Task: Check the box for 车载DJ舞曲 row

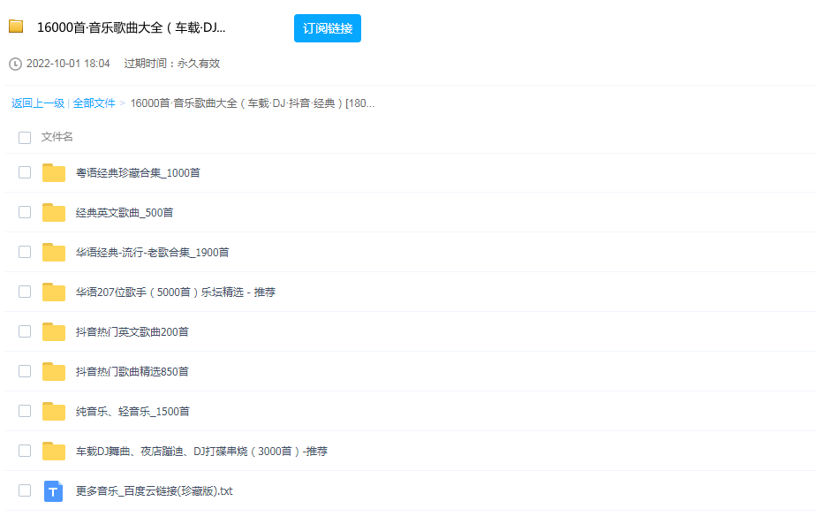Action: [25, 451]
